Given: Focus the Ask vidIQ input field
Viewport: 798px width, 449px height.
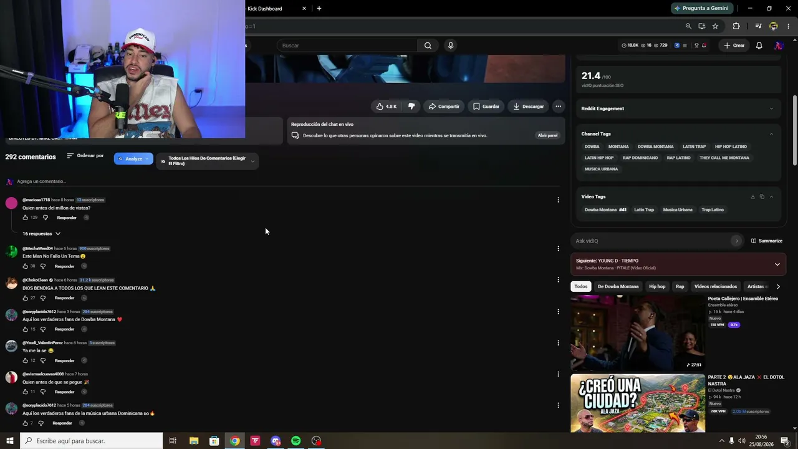Looking at the screenshot, I should pyautogui.click(x=652, y=241).
